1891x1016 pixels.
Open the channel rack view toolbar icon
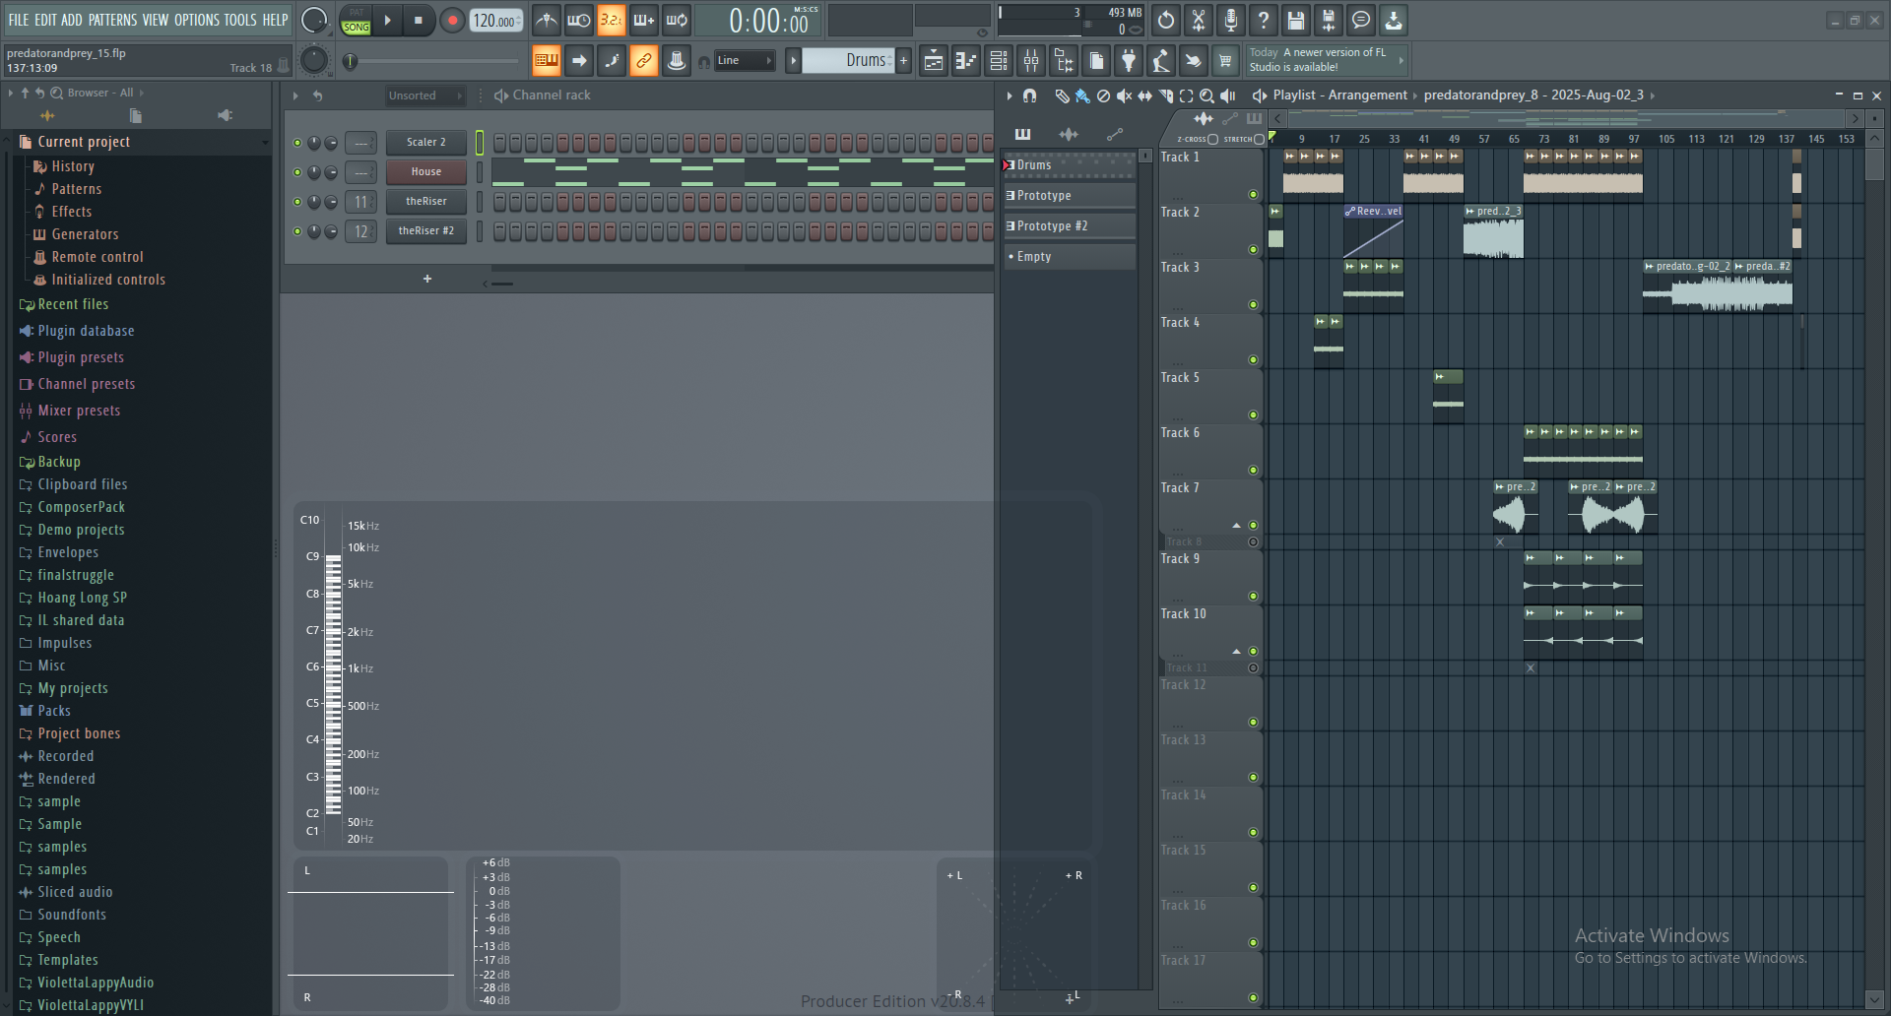point(998,61)
